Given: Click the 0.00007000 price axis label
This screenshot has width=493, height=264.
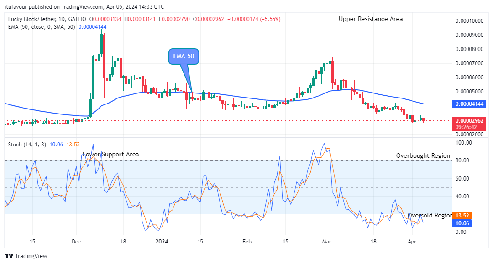Looking at the screenshot, I should click(x=469, y=63).
